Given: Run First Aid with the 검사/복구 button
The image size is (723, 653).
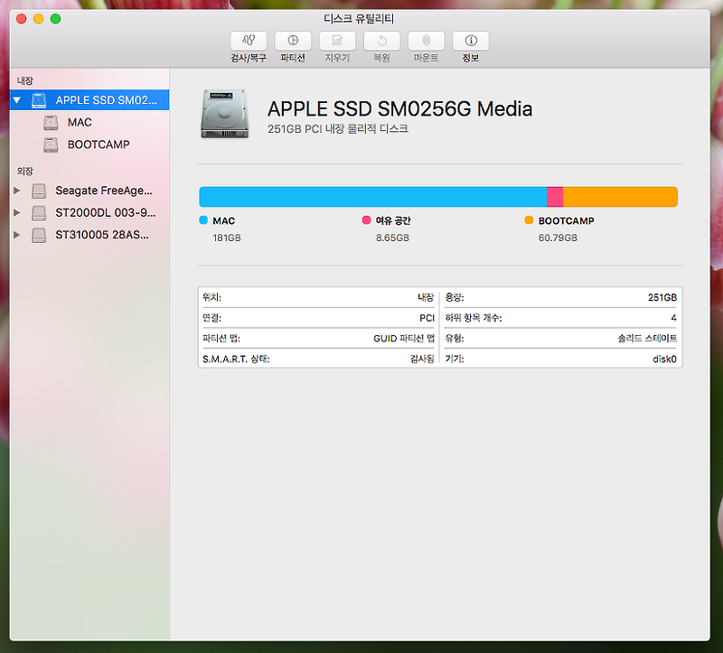Looking at the screenshot, I should 249,41.
